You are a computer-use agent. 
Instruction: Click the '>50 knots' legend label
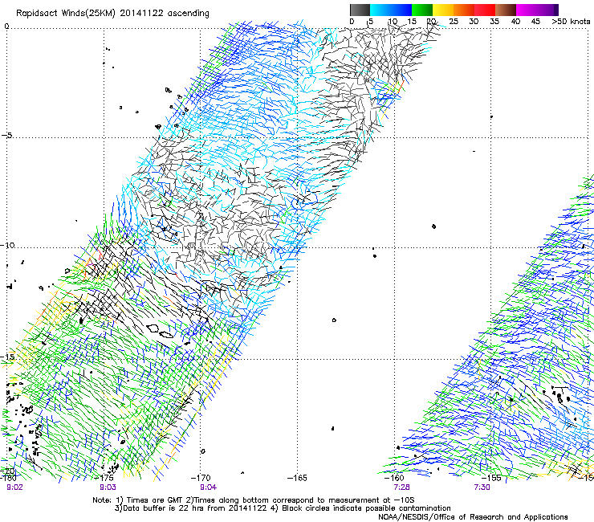coord(571,22)
